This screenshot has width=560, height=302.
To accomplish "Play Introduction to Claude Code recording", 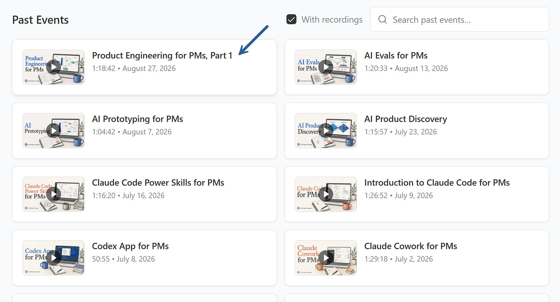I will coord(326,194).
